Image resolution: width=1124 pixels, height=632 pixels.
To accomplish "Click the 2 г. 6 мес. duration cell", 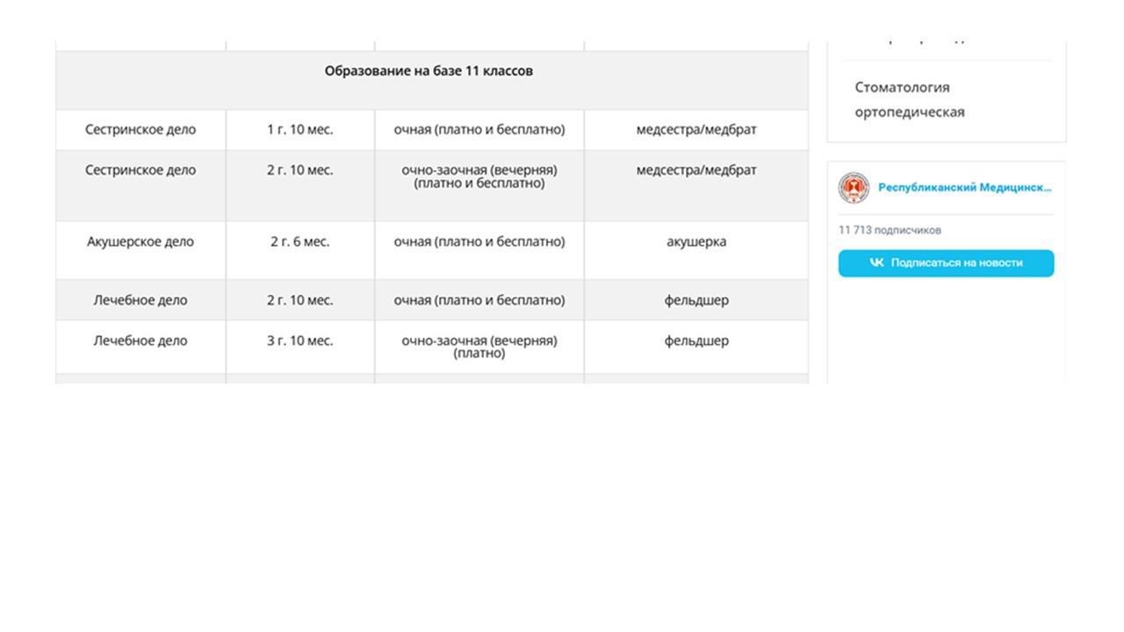I will click(299, 241).
